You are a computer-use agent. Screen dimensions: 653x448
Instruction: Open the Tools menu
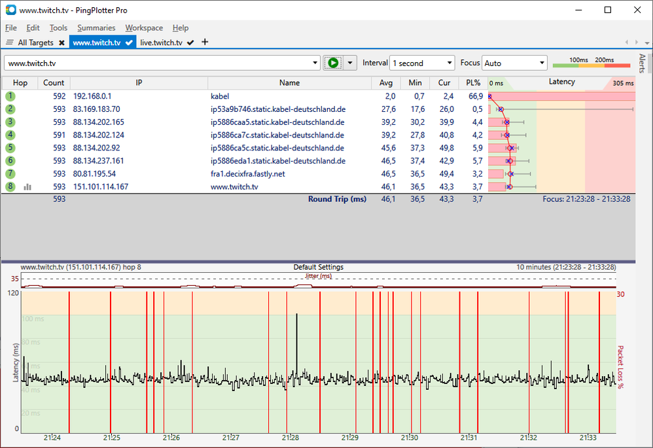click(x=58, y=28)
